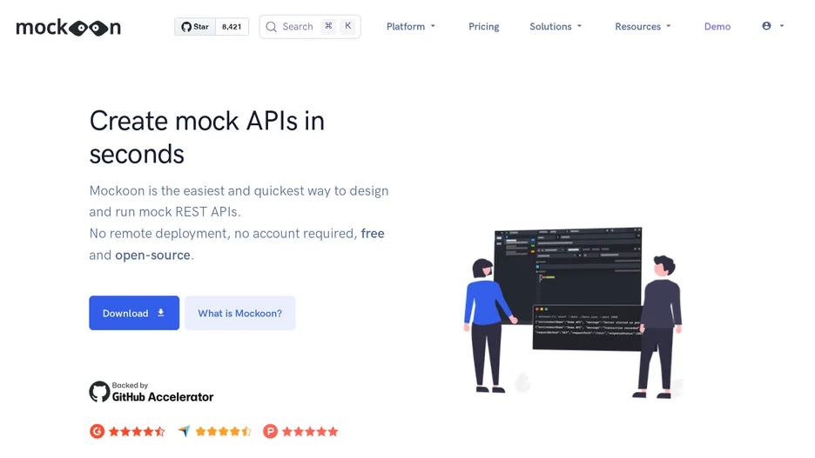Open the Pricing page
Viewport: 815px width, 458px height.
click(483, 26)
